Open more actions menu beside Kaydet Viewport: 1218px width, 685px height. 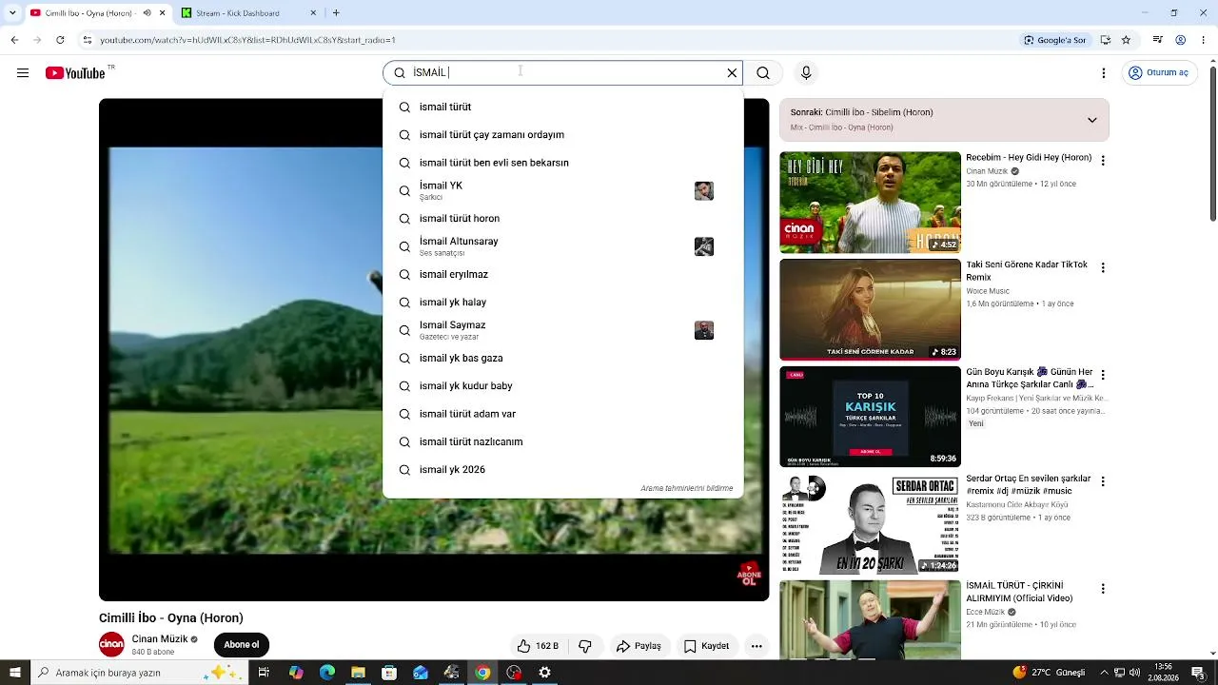(x=756, y=646)
